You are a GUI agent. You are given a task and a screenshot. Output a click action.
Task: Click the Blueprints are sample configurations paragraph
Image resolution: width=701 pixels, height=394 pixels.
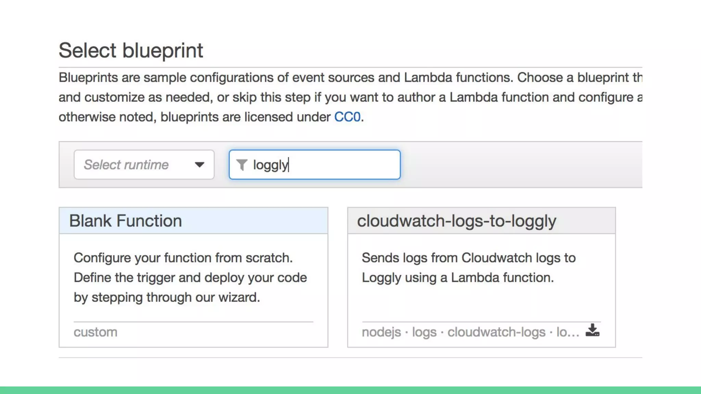[x=350, y=97]
